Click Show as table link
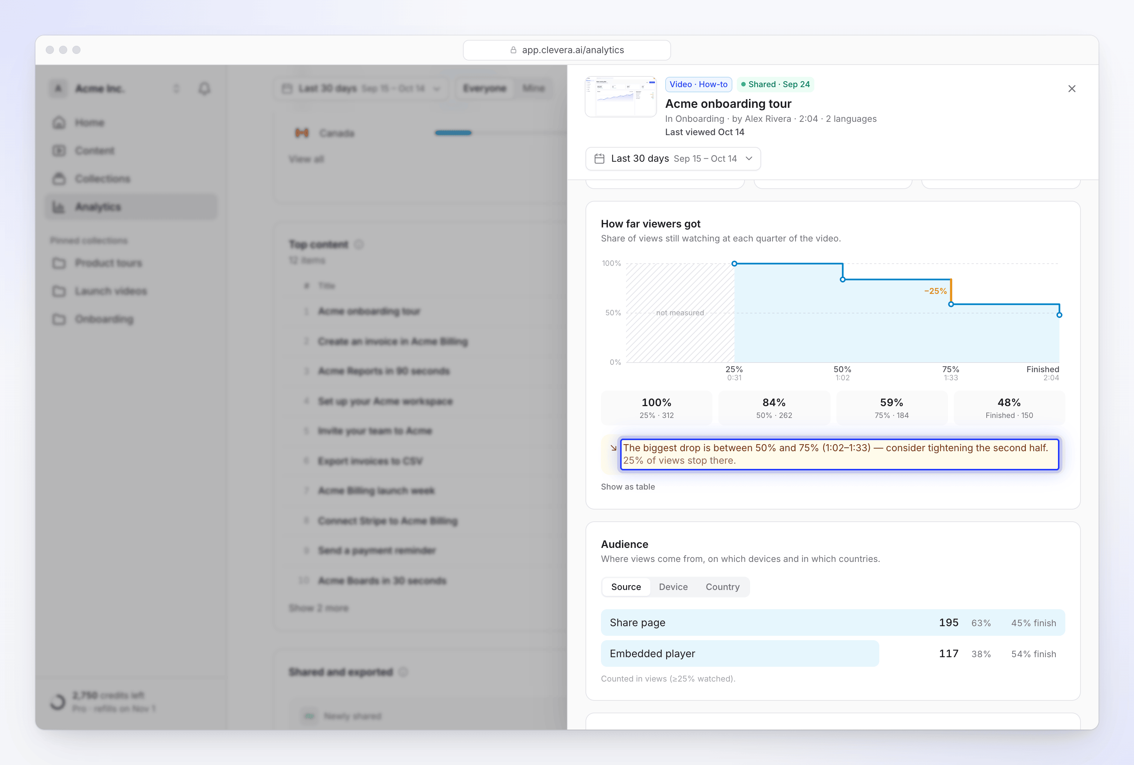Screen dimensions: 1134x765 click(x=628, y=486)
